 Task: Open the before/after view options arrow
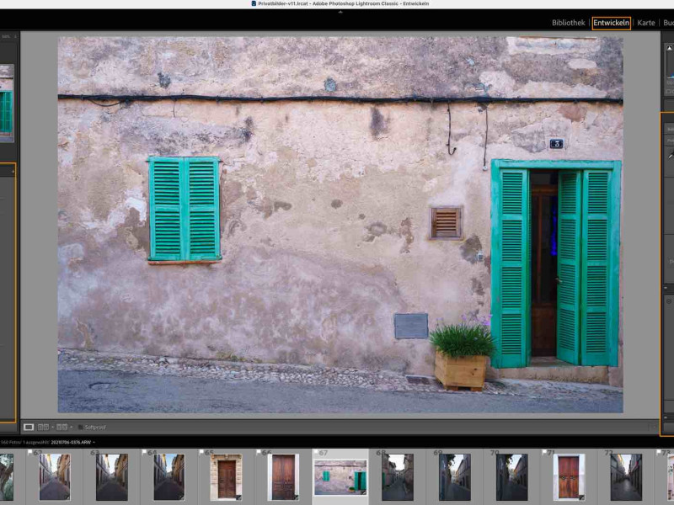click(72, 428)
